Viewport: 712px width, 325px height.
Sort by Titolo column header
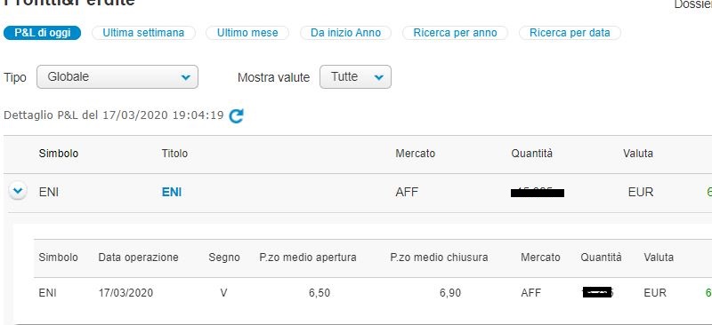174,154
